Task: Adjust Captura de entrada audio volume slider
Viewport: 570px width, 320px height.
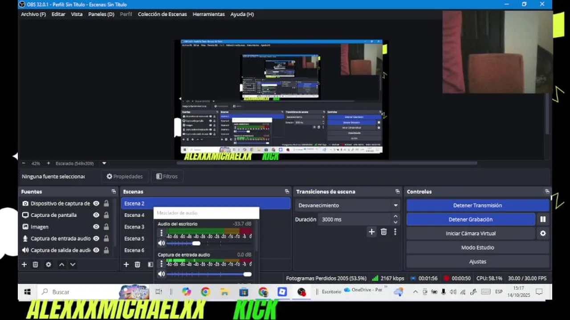Action: click(x=209, y=274)
